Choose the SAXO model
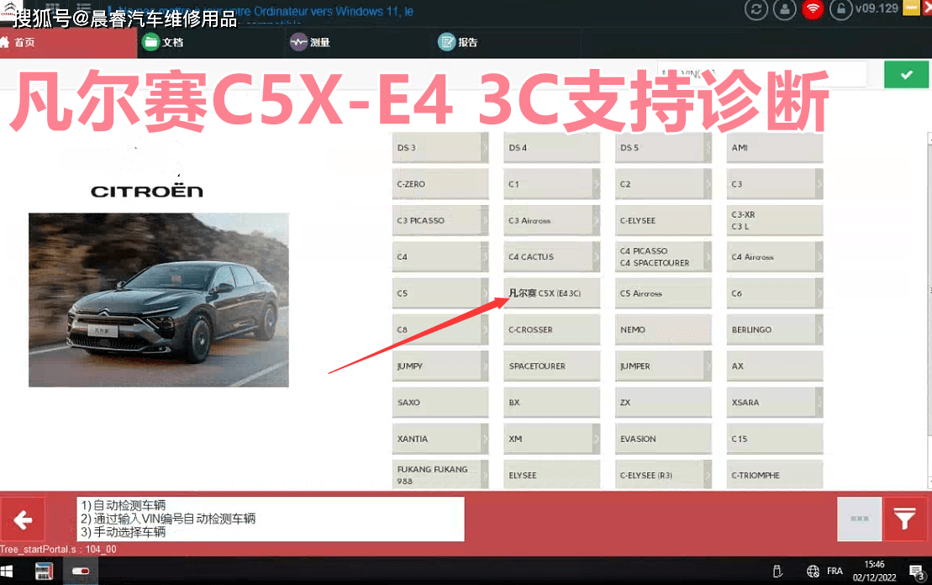Viewport: 932px width, 585px height. (x=440, y=403)
